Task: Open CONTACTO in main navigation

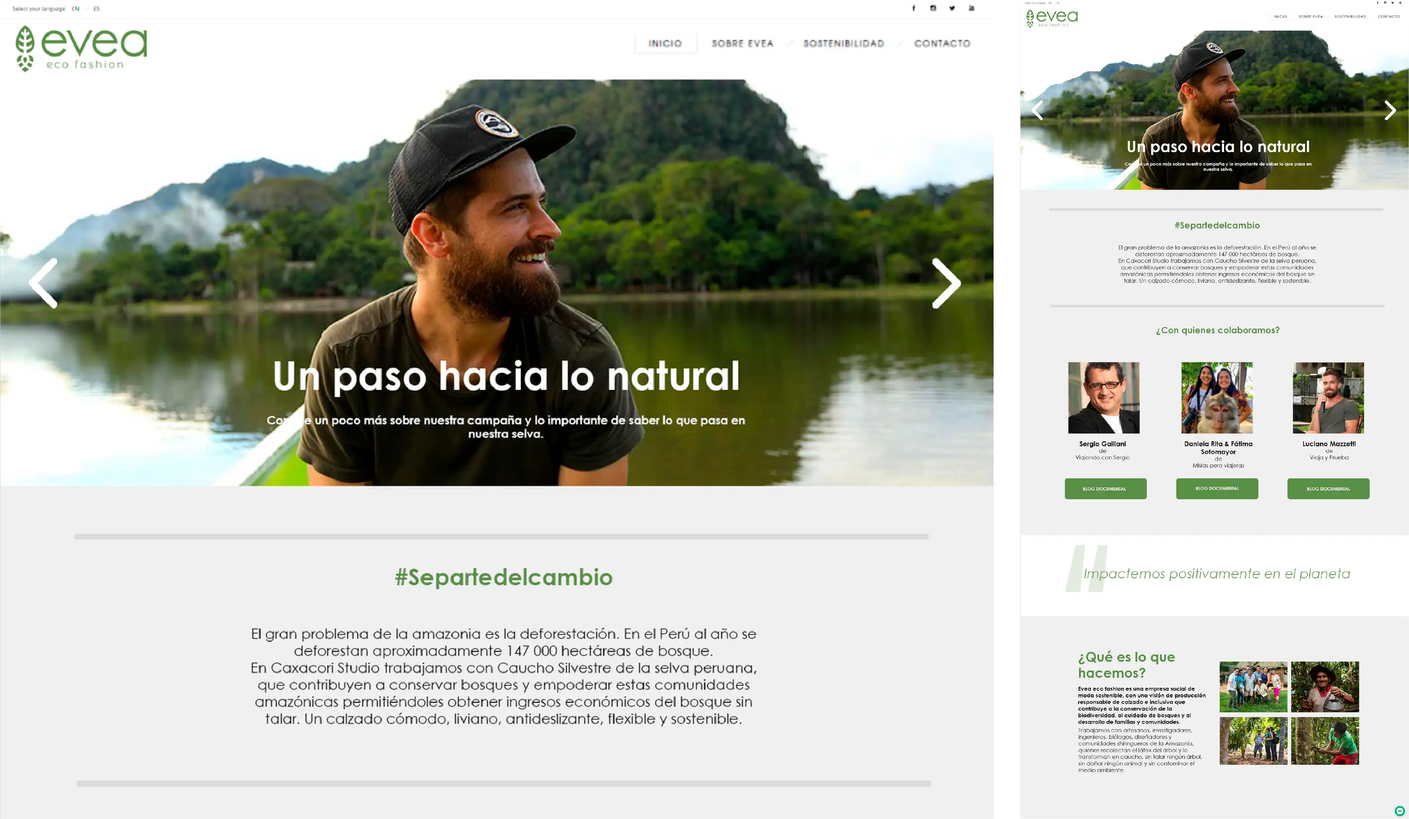Action: tap(942, 44)
